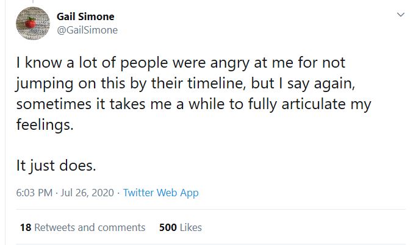Click the strawberry in the profile picture
413x245 pixels.
pos(32,24)
